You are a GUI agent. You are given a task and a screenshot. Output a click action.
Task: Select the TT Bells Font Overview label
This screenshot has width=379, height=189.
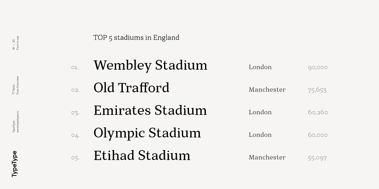coord(16,85)
